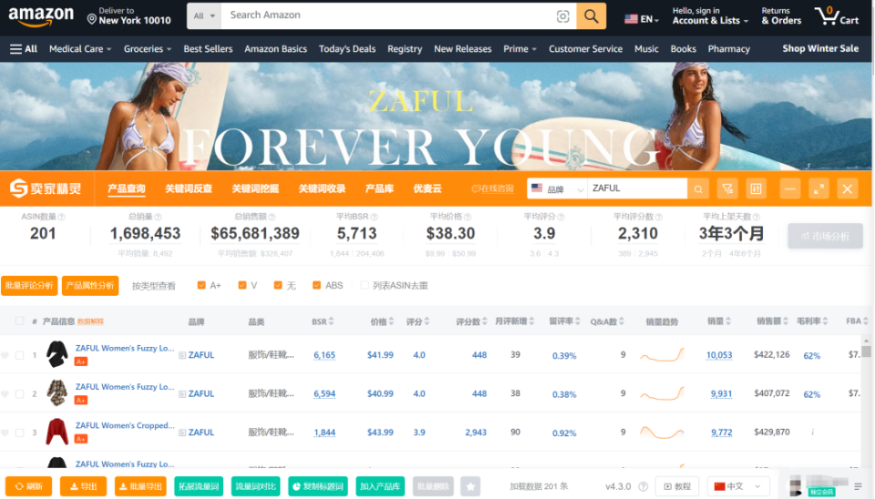The height and width of the screenshot is (499, 875).
Task: Uncheck the A+ filter checkbox
Action: (x=201, y=285)
